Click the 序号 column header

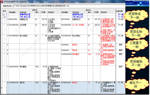[x=4, y=11]
